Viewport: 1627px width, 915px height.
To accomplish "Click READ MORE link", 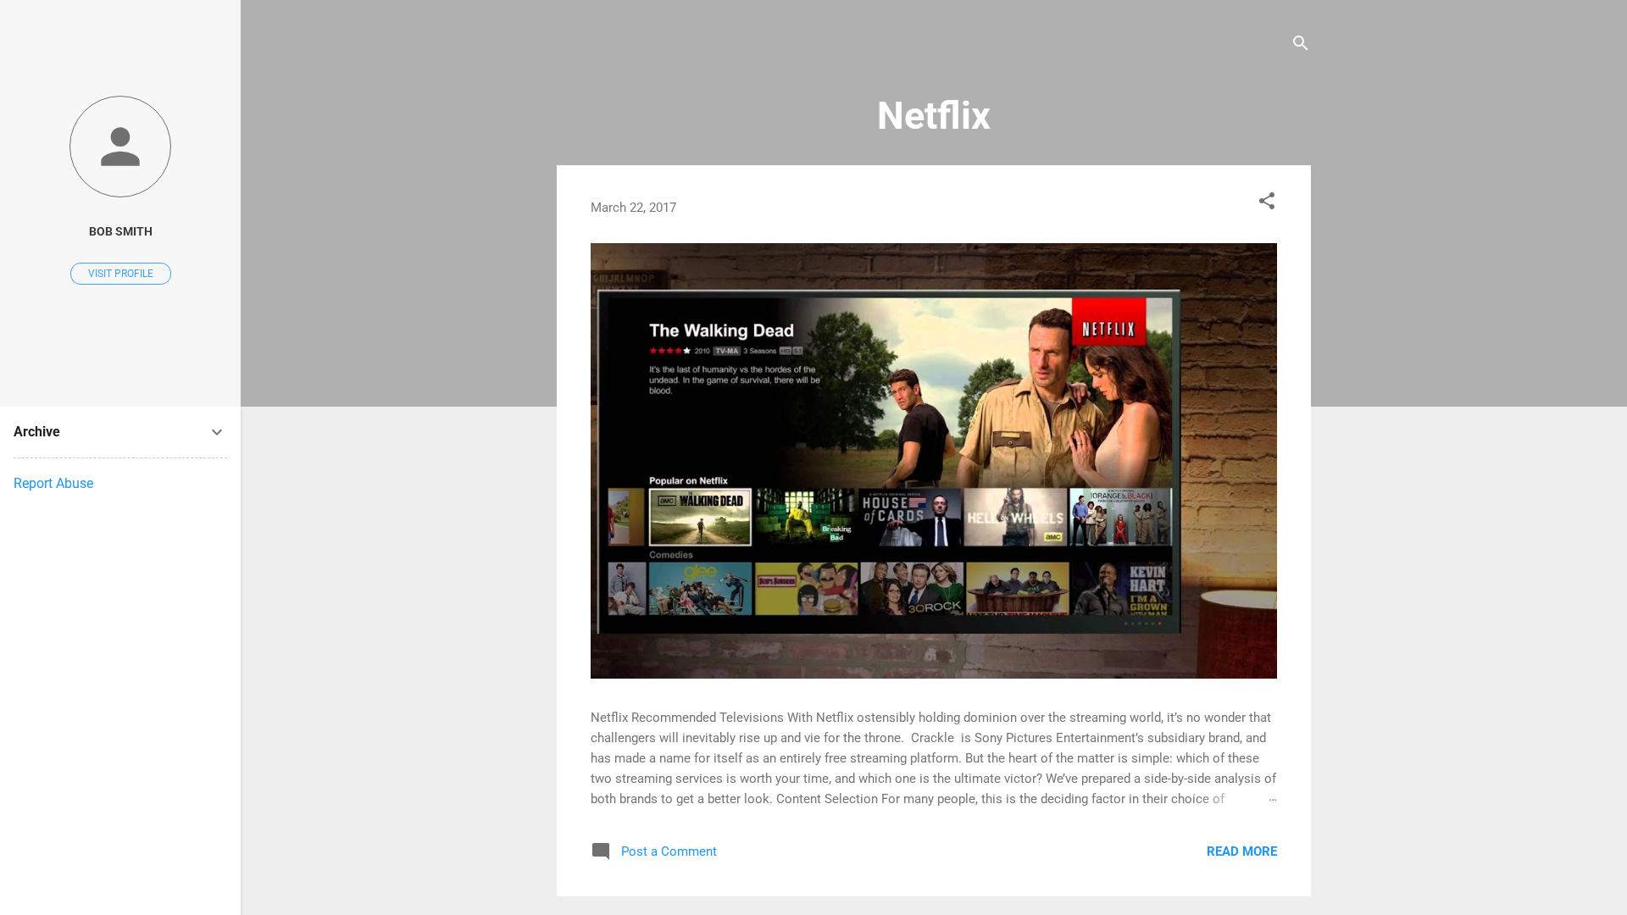I will point(1241,851).
